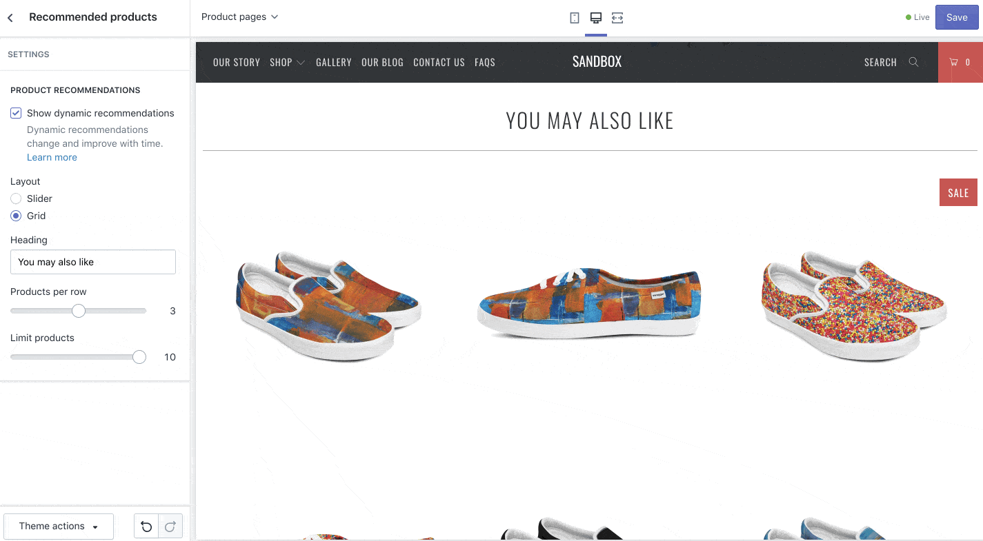Click the Products per row slider handle

point(79,311)
